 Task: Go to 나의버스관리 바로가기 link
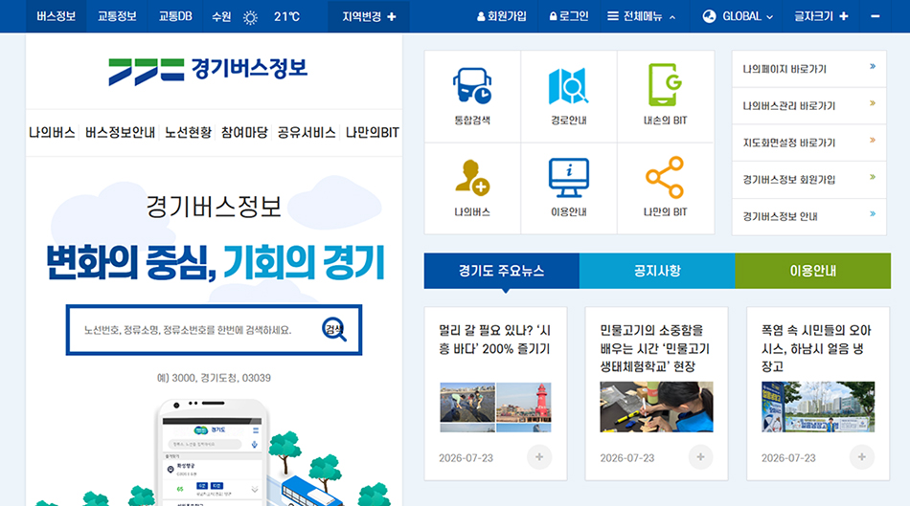pos(809,106)
